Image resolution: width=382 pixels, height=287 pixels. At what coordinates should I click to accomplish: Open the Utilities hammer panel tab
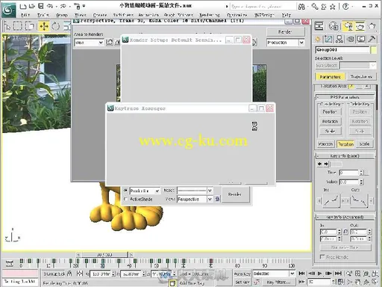[x=372, y=39]
